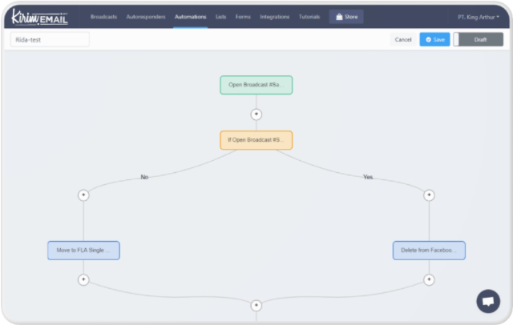This screenshot has width=513, height=325.
Task: Add step on the Yes branch
Action: pyautogui.click(x=429, y=195)
